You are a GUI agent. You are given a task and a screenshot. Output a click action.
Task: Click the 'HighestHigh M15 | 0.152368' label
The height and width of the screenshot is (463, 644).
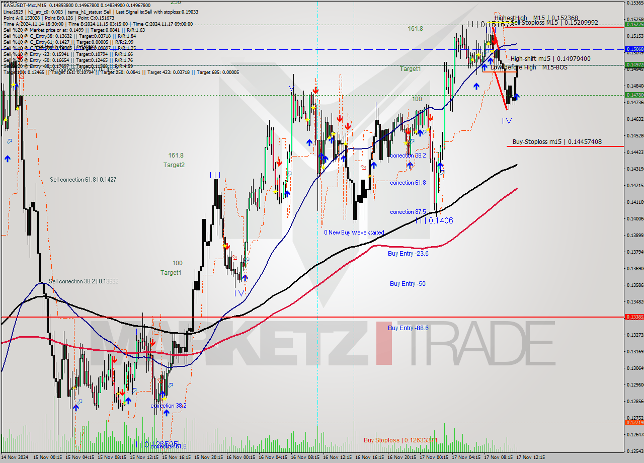536,18
